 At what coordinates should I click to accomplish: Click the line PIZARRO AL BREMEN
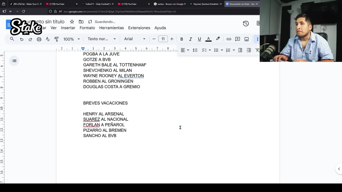(105, 130)
